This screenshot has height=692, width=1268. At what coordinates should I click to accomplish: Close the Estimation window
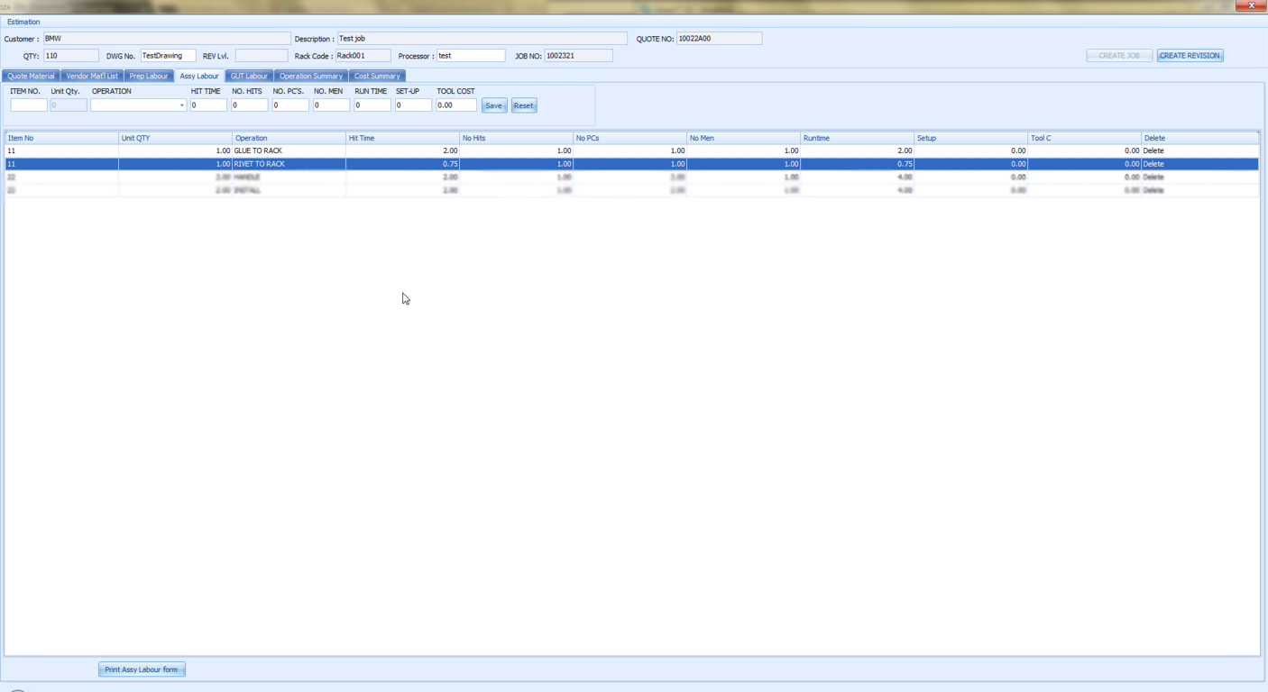(1251, 5)
